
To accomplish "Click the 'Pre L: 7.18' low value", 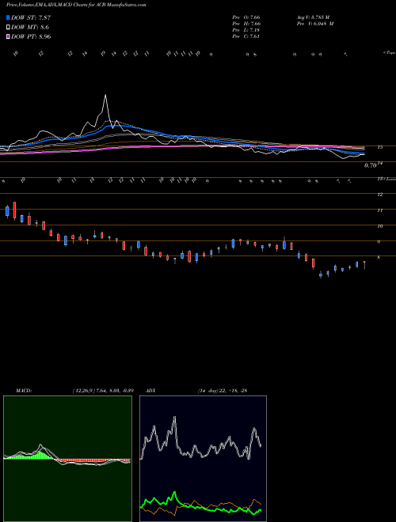I will pos(246,30).
